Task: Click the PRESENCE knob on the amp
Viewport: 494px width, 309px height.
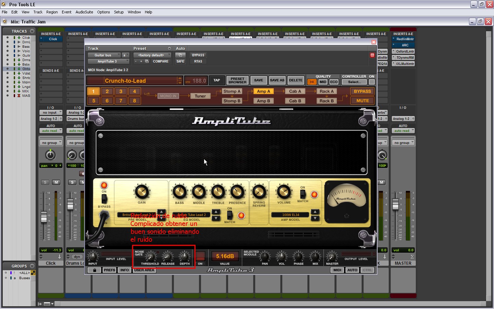Action: (237, 192)
